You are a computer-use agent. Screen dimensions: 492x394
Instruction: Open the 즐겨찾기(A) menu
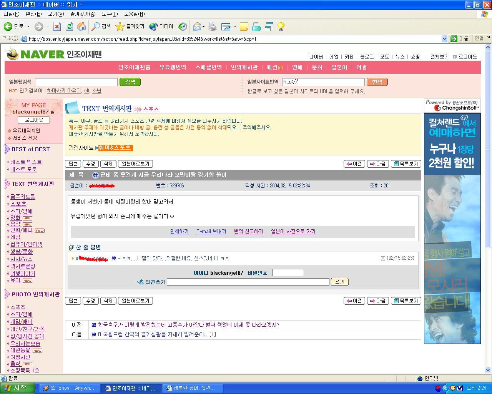pyautogui.click(x=83, y=14)
